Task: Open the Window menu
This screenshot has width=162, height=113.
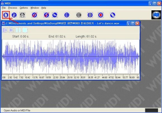Action: point(35,8)
